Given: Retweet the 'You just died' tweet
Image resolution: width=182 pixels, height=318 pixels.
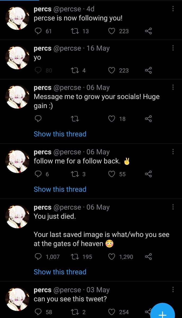Looking at the screenshot, I should [x=75, y=257].
